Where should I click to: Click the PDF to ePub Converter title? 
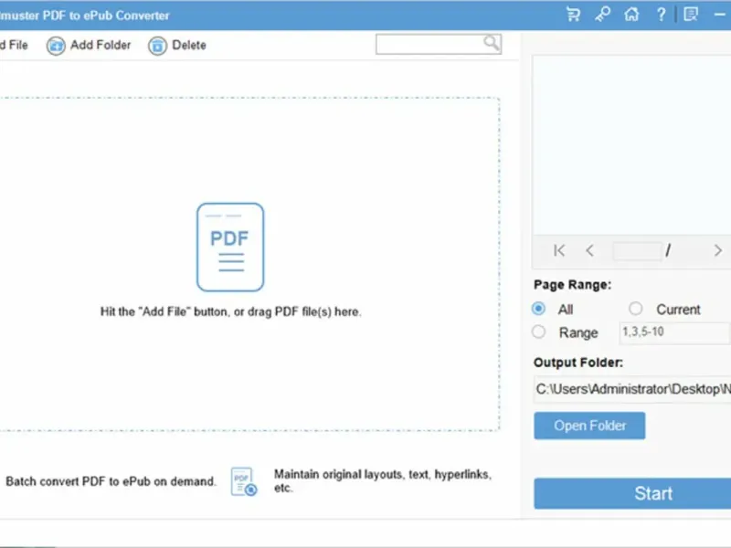84,16
